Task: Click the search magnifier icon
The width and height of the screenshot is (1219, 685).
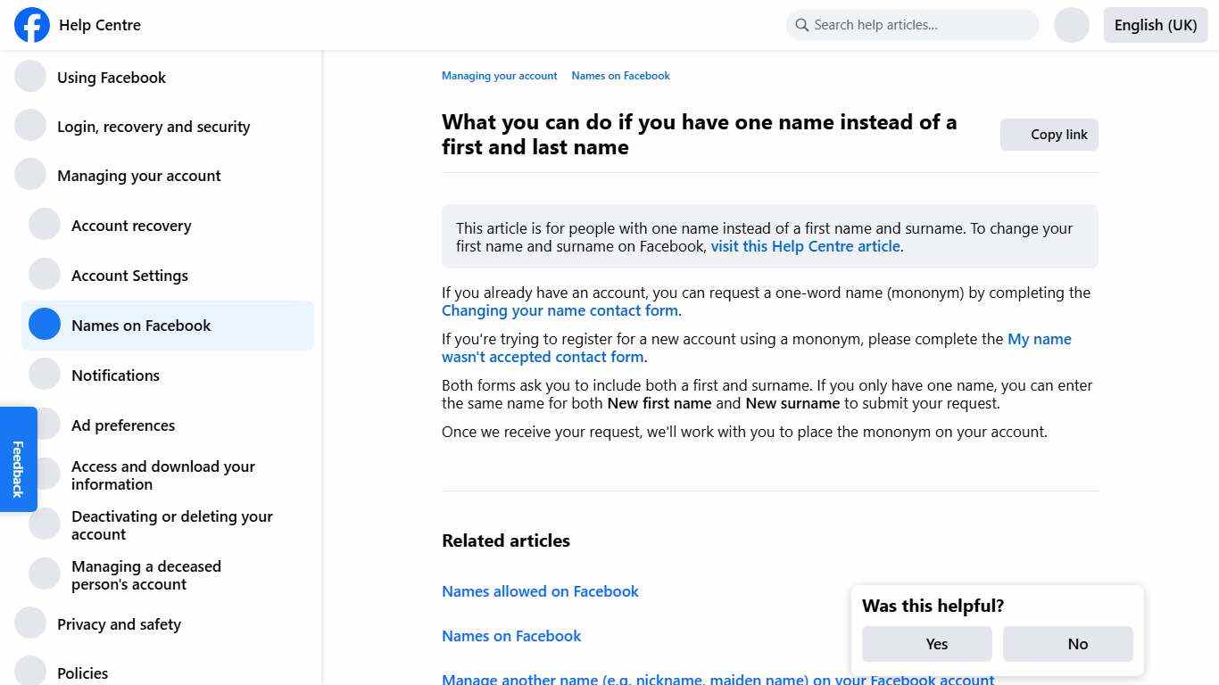Action: coord(801,25)
